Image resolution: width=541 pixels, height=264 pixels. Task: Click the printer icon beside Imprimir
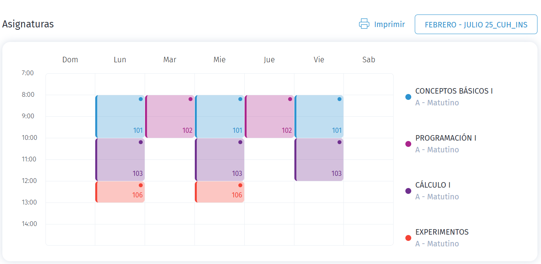tap(364, 24)
